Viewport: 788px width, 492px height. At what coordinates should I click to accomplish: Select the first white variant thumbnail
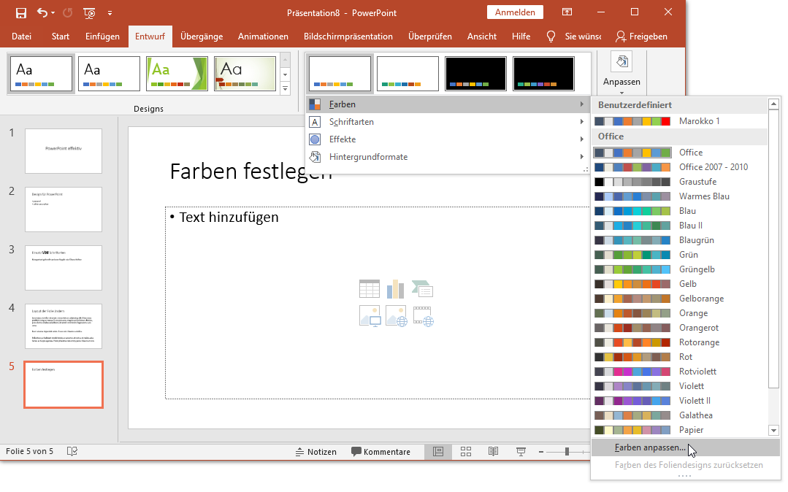coord(340,74)
